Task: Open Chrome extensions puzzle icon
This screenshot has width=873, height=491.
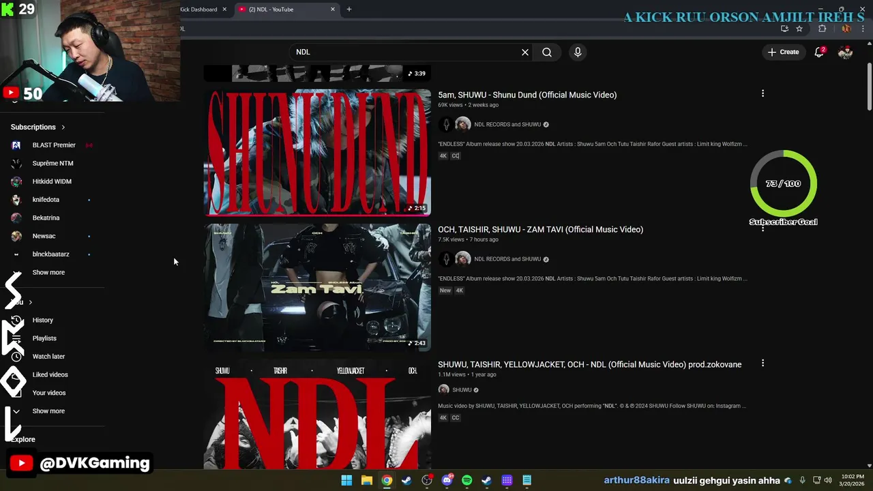Action: [x=822, y=29]
